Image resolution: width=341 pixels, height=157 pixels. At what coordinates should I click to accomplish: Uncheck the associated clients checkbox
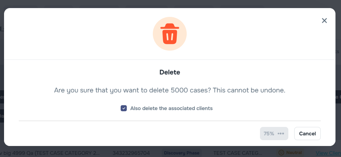[x=124, y=108]
